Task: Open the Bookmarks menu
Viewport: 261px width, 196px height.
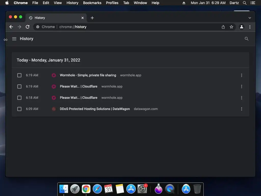Action: [x=92, y=3]
